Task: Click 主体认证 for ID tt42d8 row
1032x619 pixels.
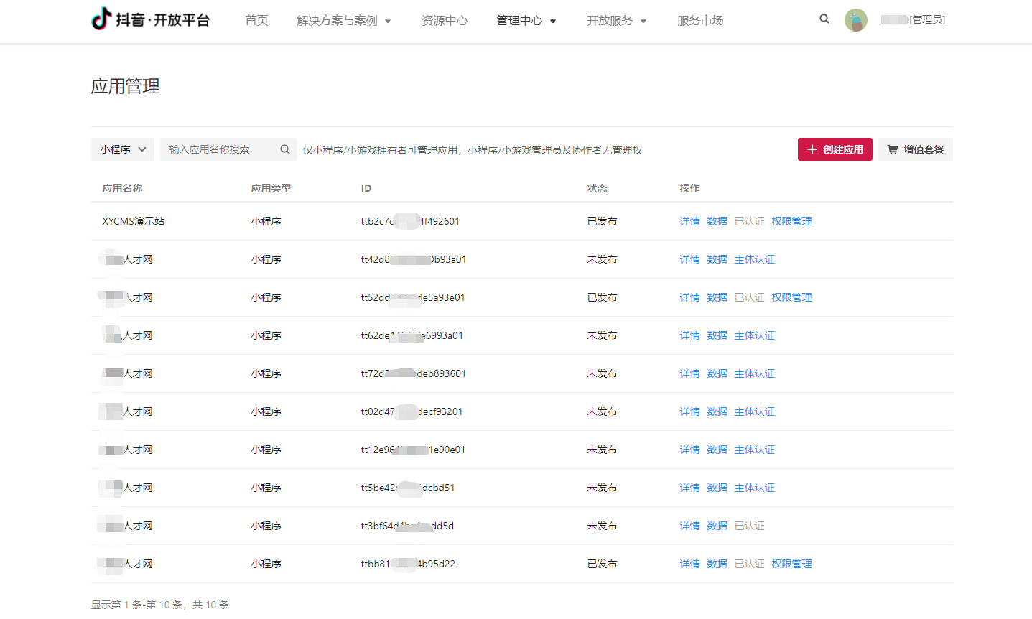Action: click(x=754, y=259)
